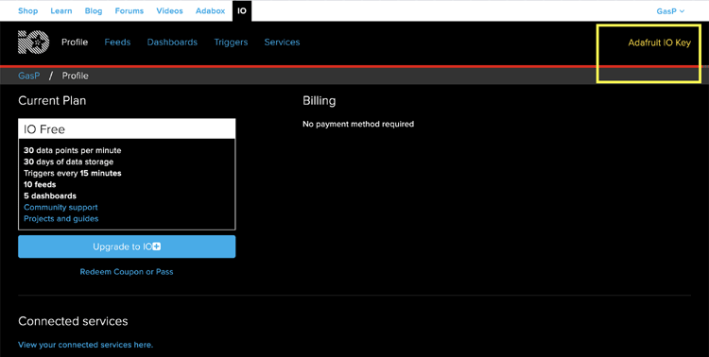View the Adafruit IO Key
The width and height of the screenshot is (709, 357).
click(x=659, y=42)
